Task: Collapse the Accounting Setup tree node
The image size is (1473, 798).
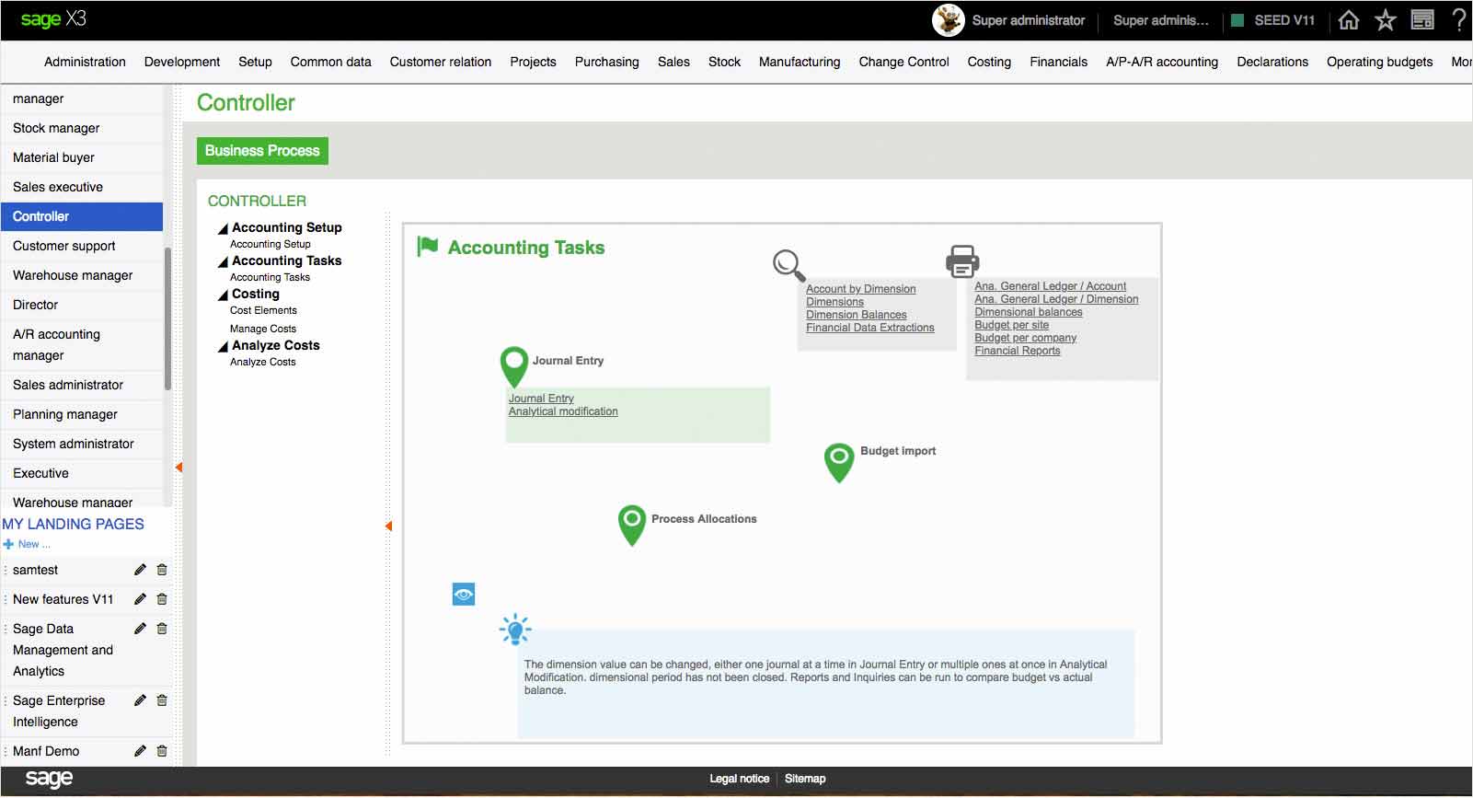Action: [x=223, y=228]
